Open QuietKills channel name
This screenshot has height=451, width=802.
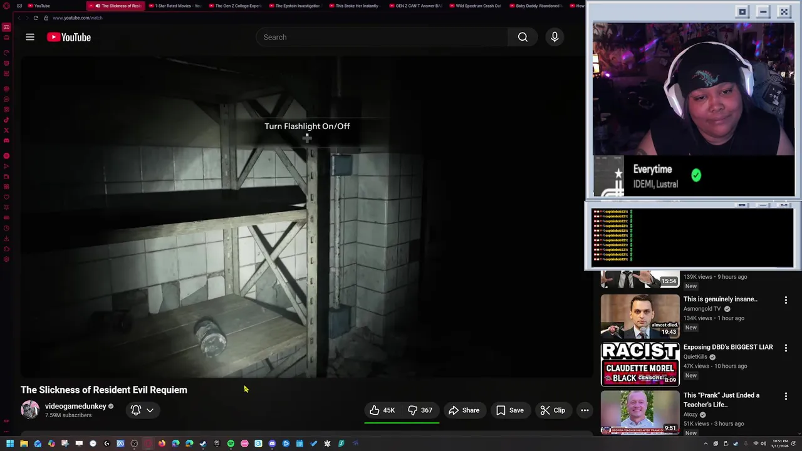695,357
